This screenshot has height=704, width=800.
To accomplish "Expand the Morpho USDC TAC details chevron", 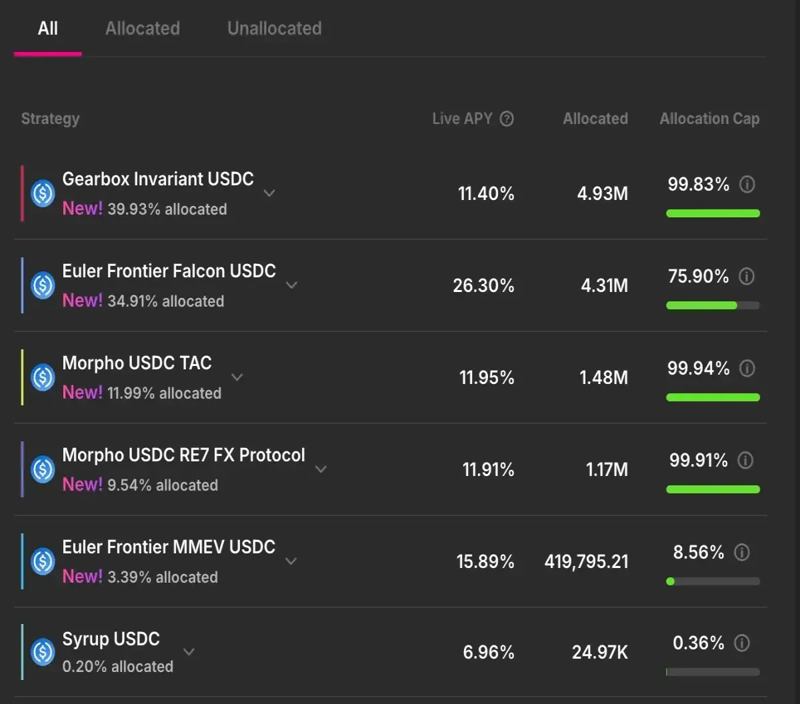I will (237, 377).
